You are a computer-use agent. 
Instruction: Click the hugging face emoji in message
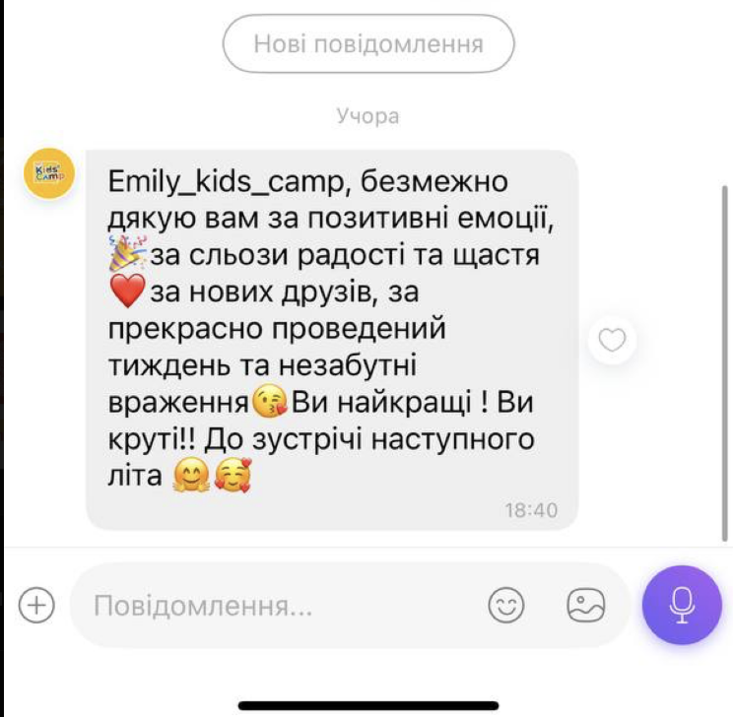click(x=191, y=476)
